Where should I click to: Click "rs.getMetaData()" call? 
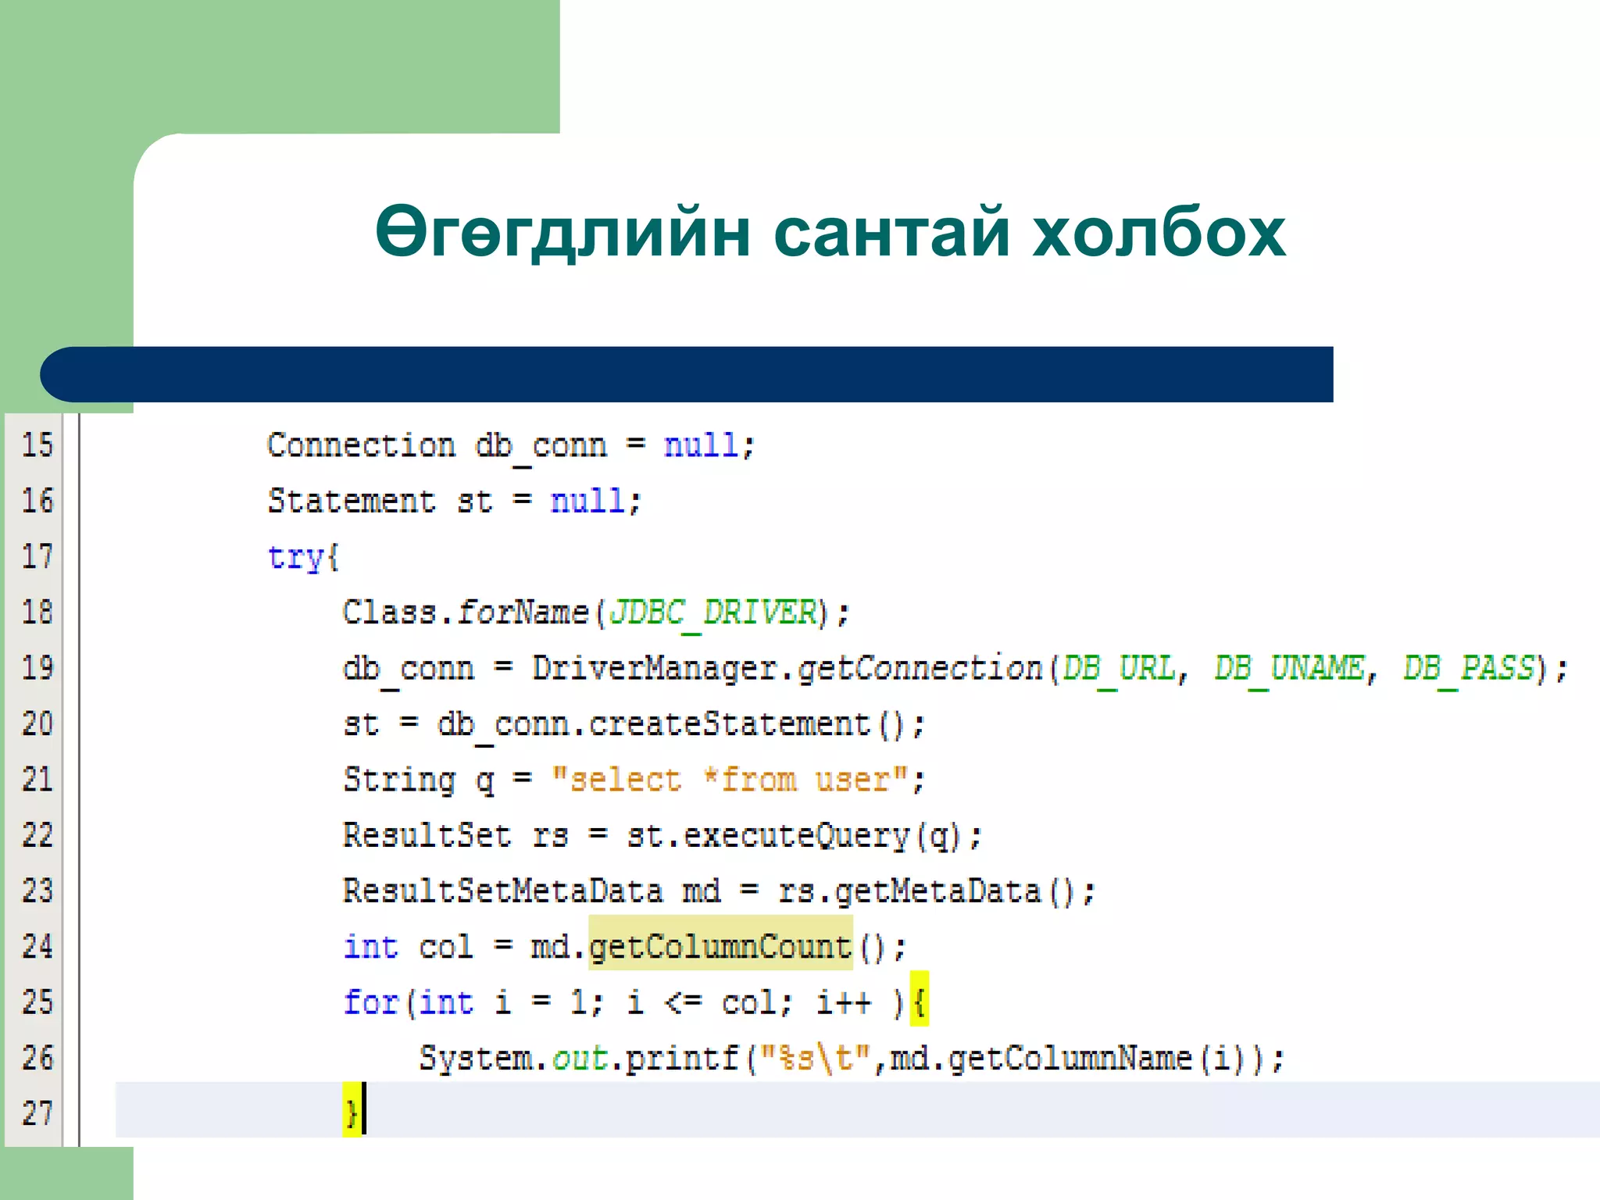point(927,891)
